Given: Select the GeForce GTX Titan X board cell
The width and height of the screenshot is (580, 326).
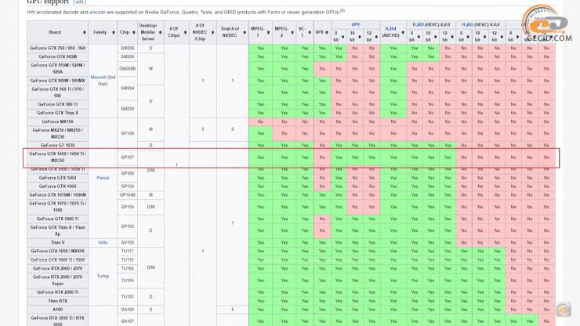Looking at the screenshot, I should 57,113.
